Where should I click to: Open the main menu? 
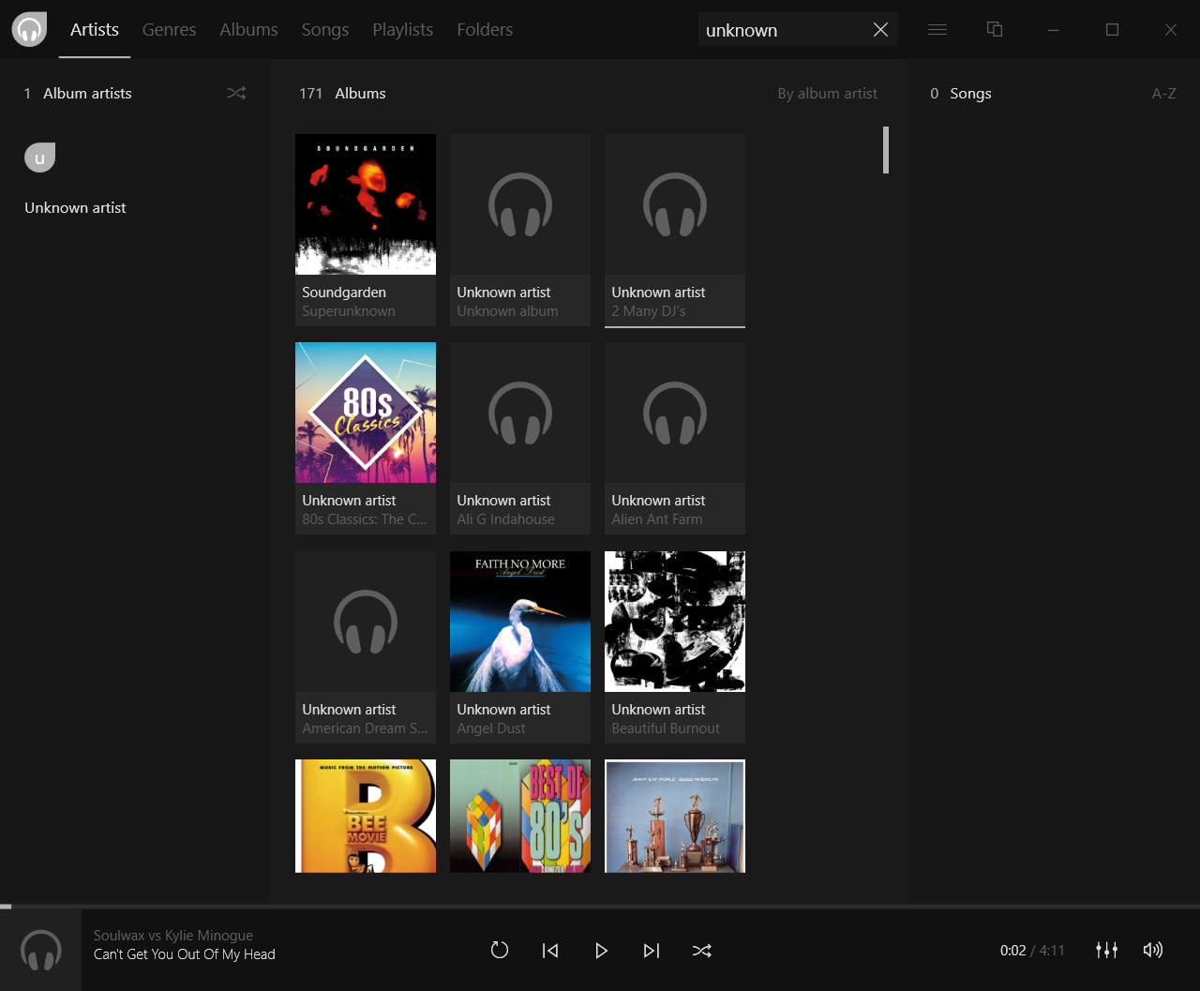(x=937, y=29)
